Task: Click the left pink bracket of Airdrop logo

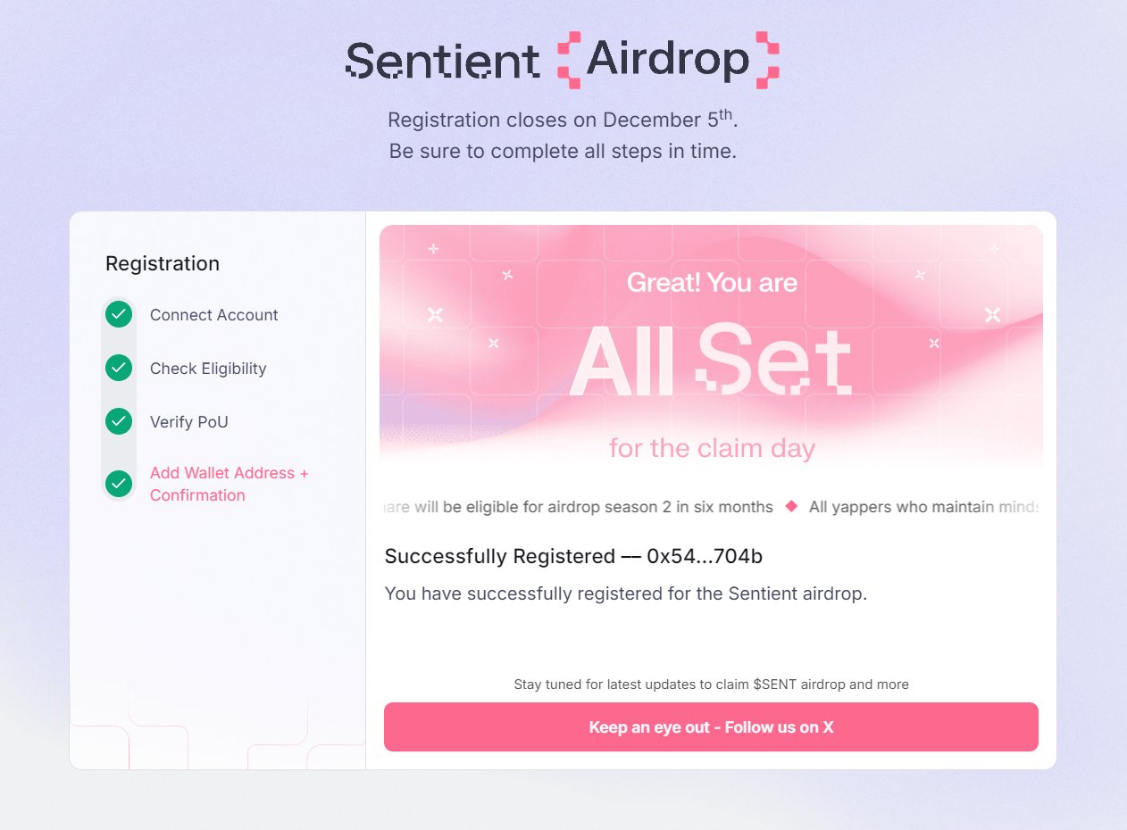Action: coord(569,60)
